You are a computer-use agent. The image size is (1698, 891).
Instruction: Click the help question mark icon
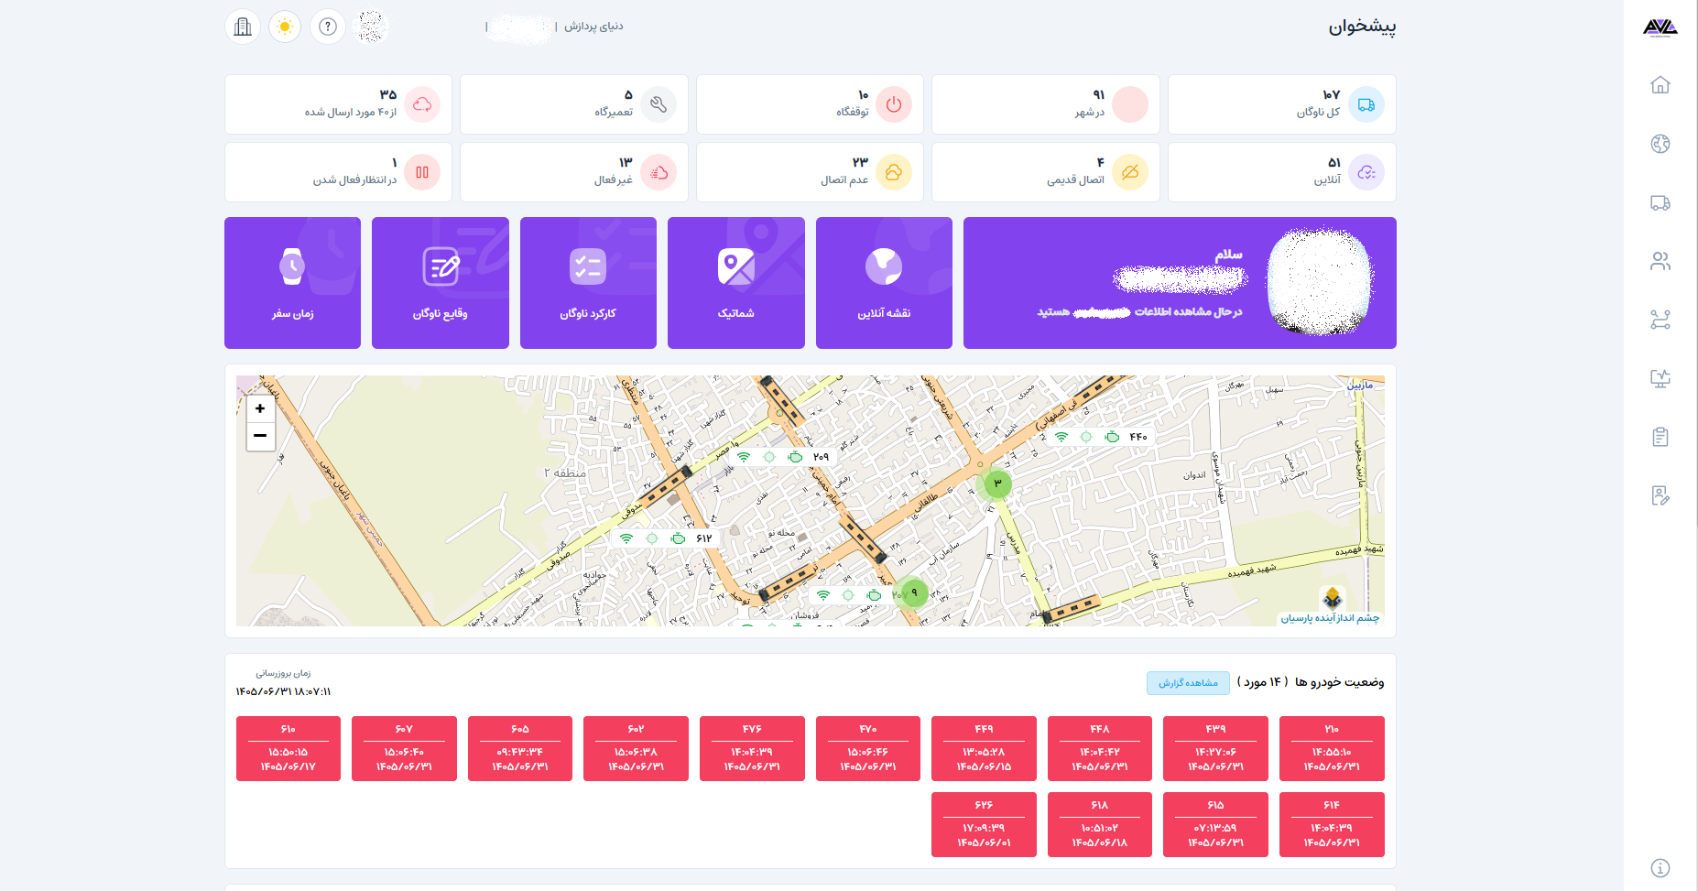327,27
